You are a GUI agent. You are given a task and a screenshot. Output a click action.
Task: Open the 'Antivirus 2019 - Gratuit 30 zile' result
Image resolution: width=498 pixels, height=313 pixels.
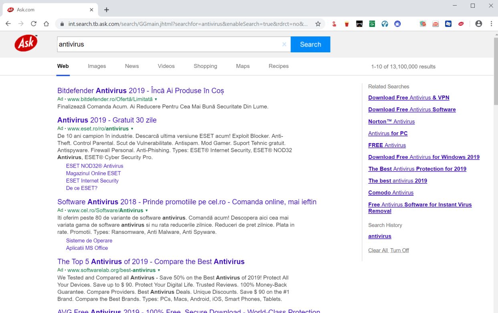107,120
